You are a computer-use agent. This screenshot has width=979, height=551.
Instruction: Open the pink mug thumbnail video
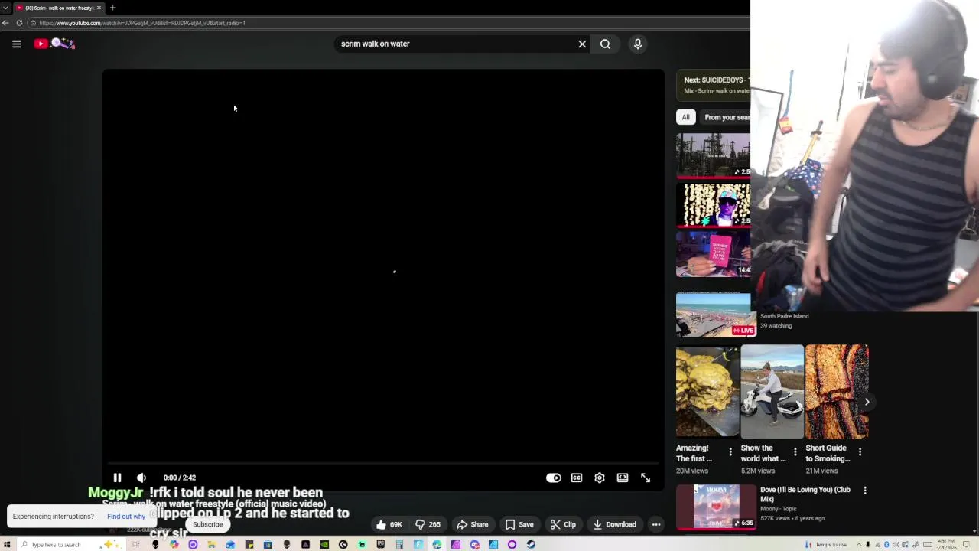click(x=714, y=253)
